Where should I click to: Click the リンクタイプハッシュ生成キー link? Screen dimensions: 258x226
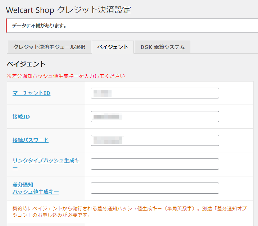46,164
